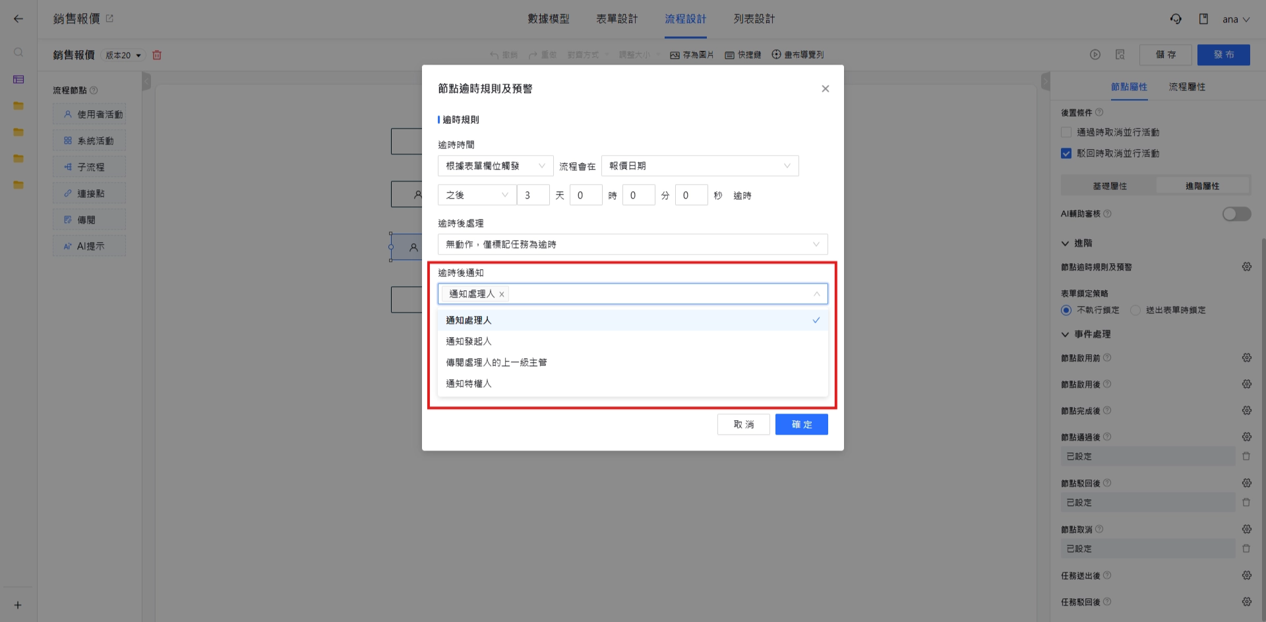The image size is (1266, 622).
Task: Open the 報價日期 dropdown
Action: coord(700,166)
